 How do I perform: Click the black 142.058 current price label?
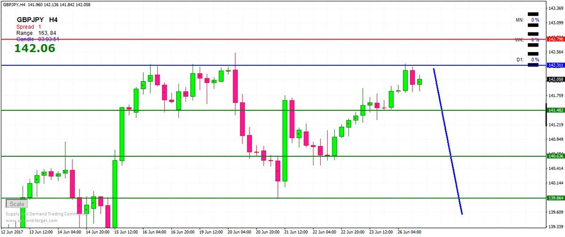coord(555,79)
